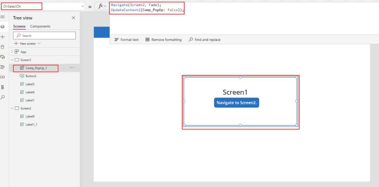Open the Power Automate panel
Viewport: 379px width, 187px height.
point(3,67)
